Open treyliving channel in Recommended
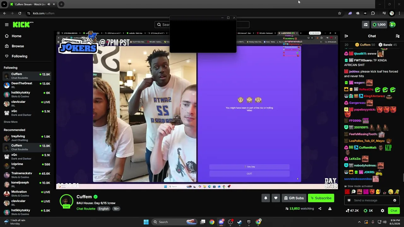The height and width of the screenshot is (227, 404). [x=27, y=138]
